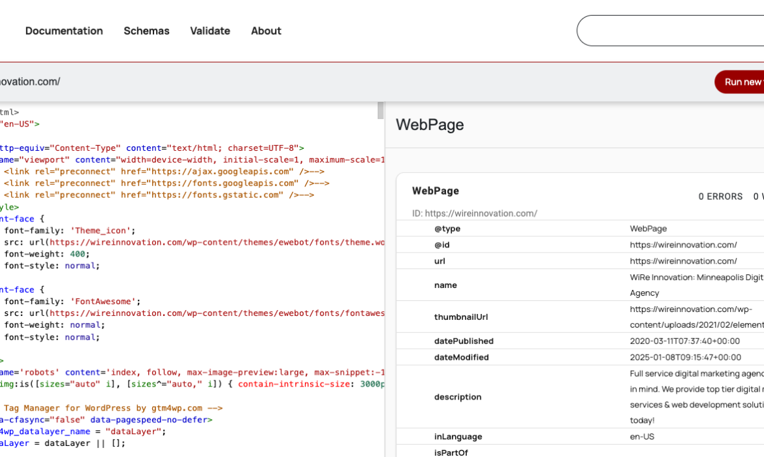Click the fonts.googleapis.com preconnect code line
Viewport: 764px width, 457px height.
point(167,183)
